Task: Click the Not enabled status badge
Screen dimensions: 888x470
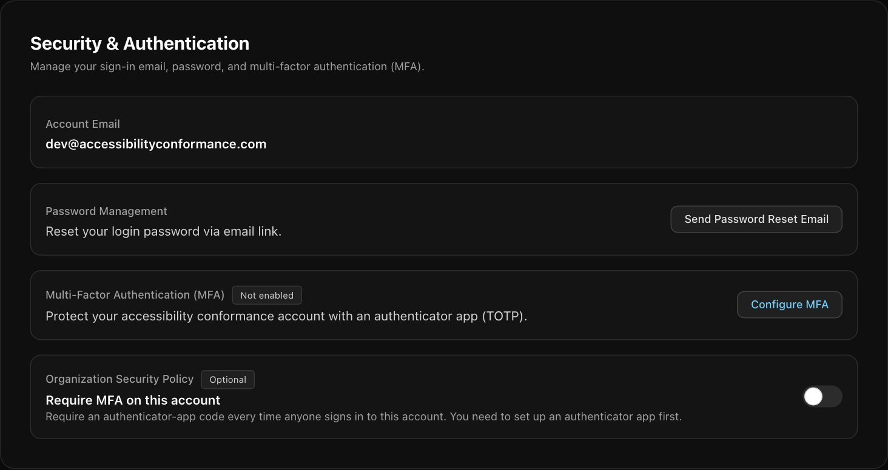Action: pos(267,296)
